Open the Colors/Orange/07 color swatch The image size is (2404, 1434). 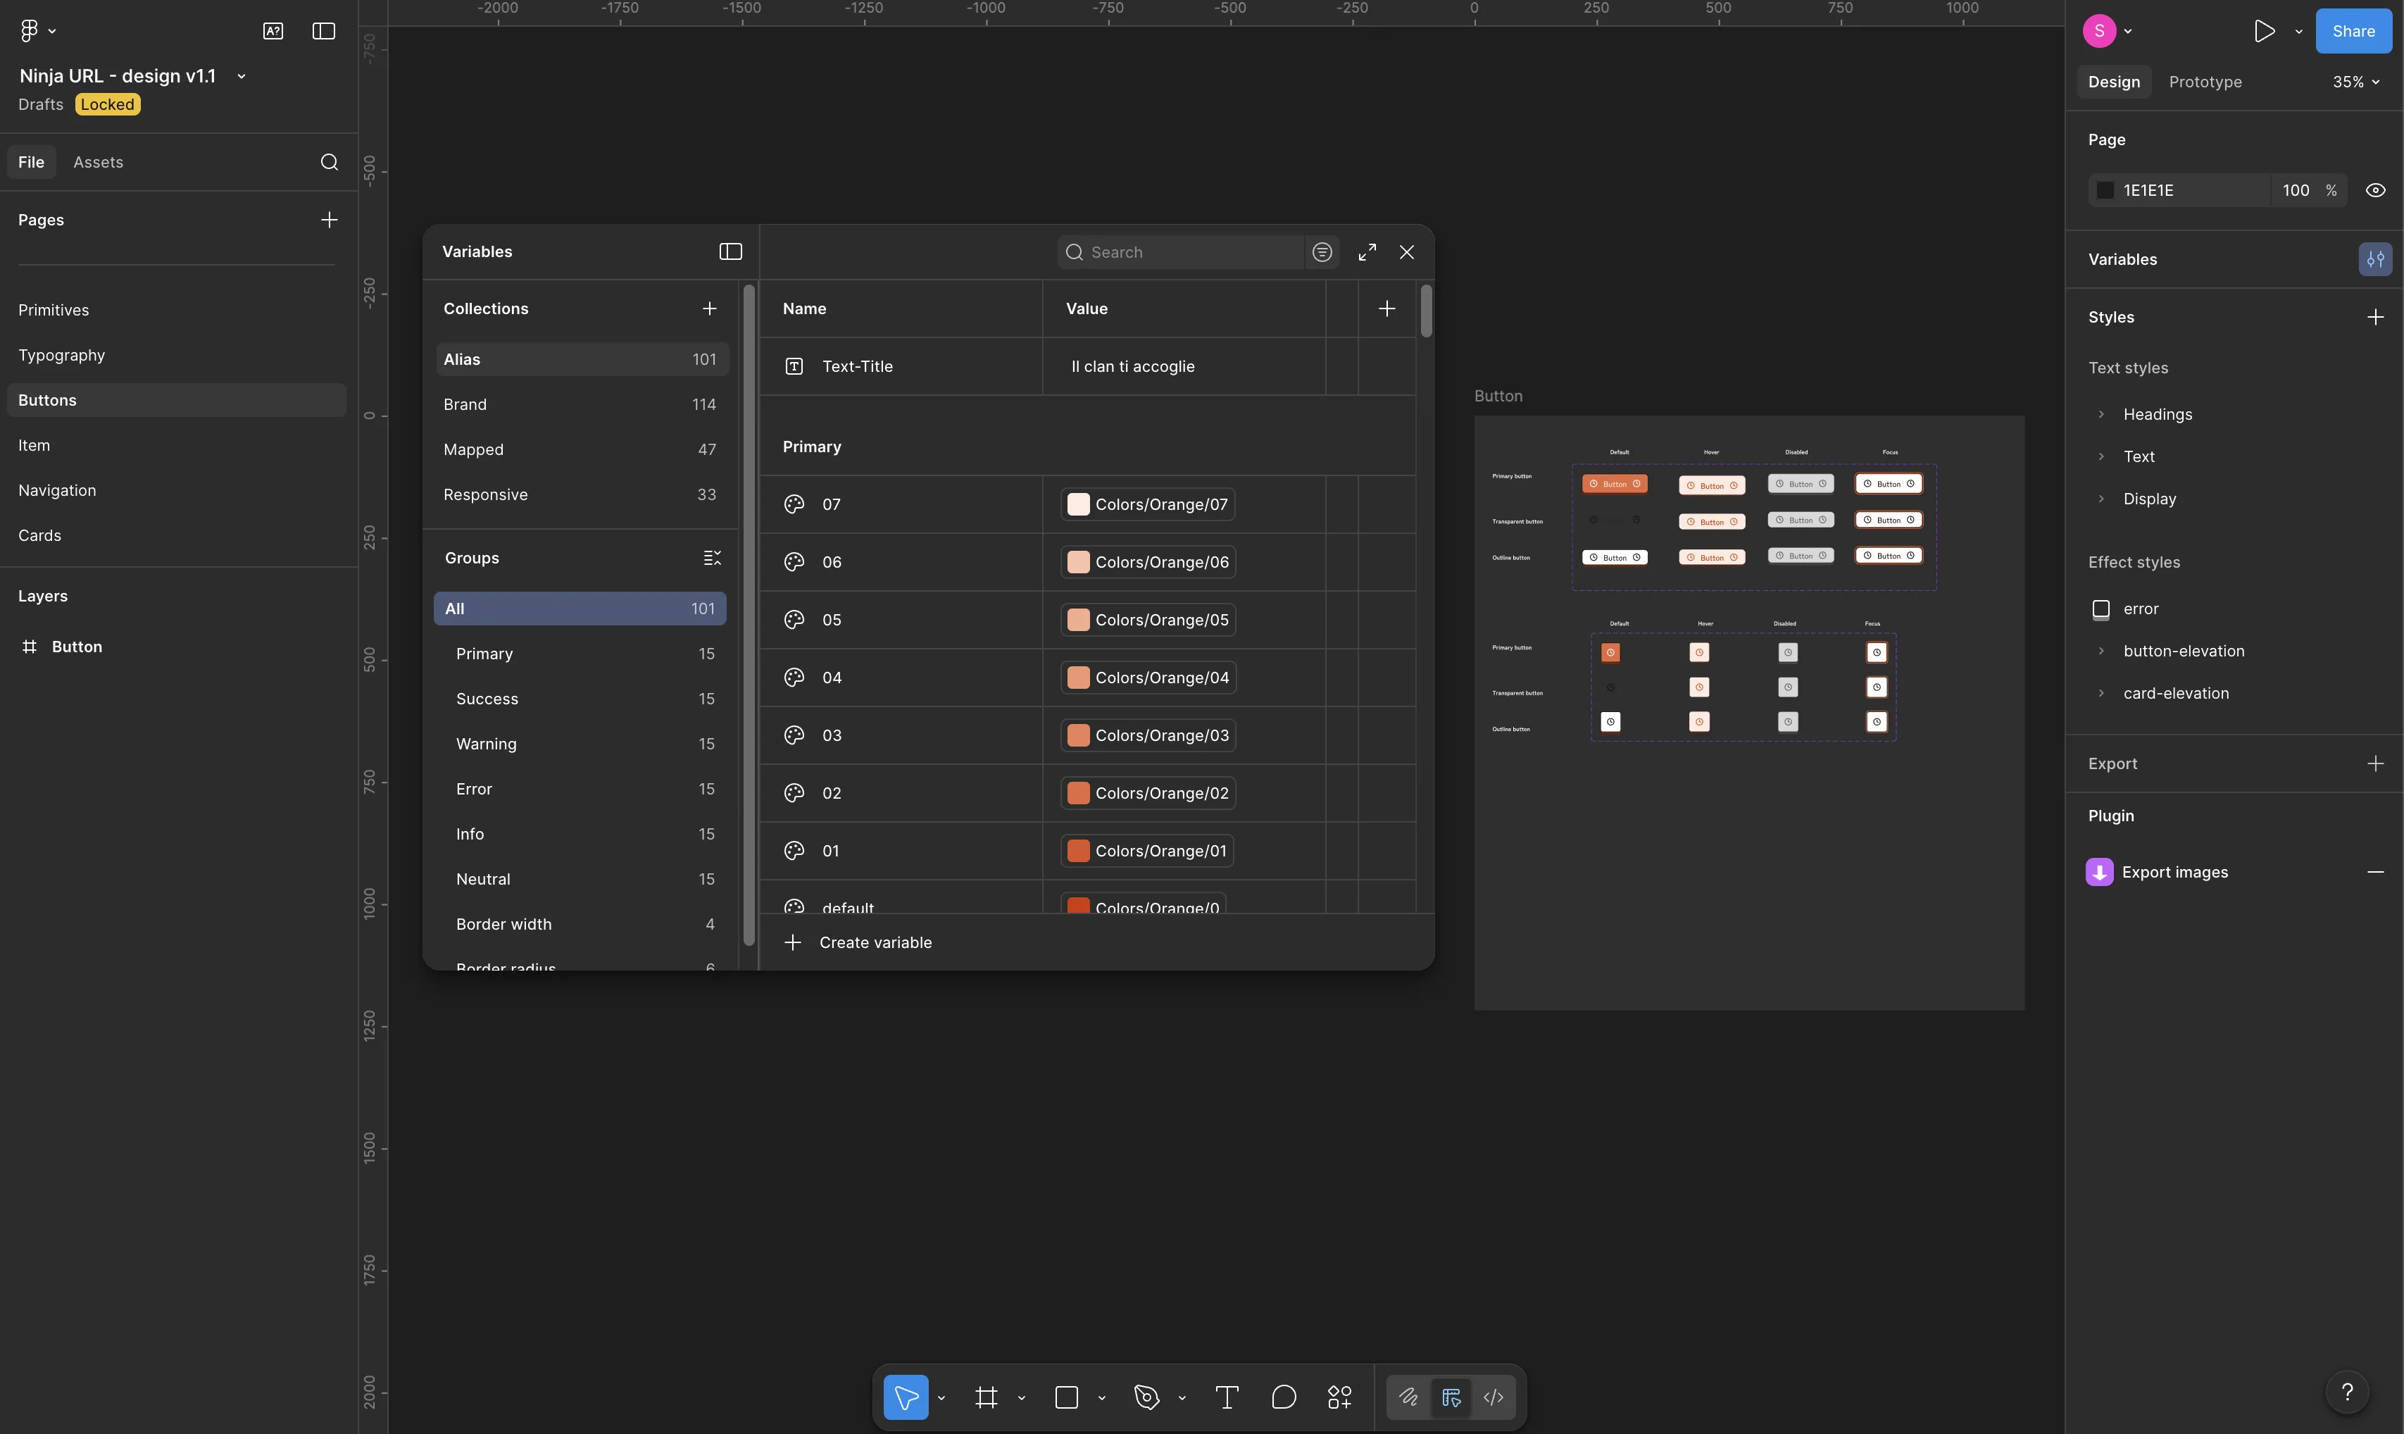click(1079, 504)
